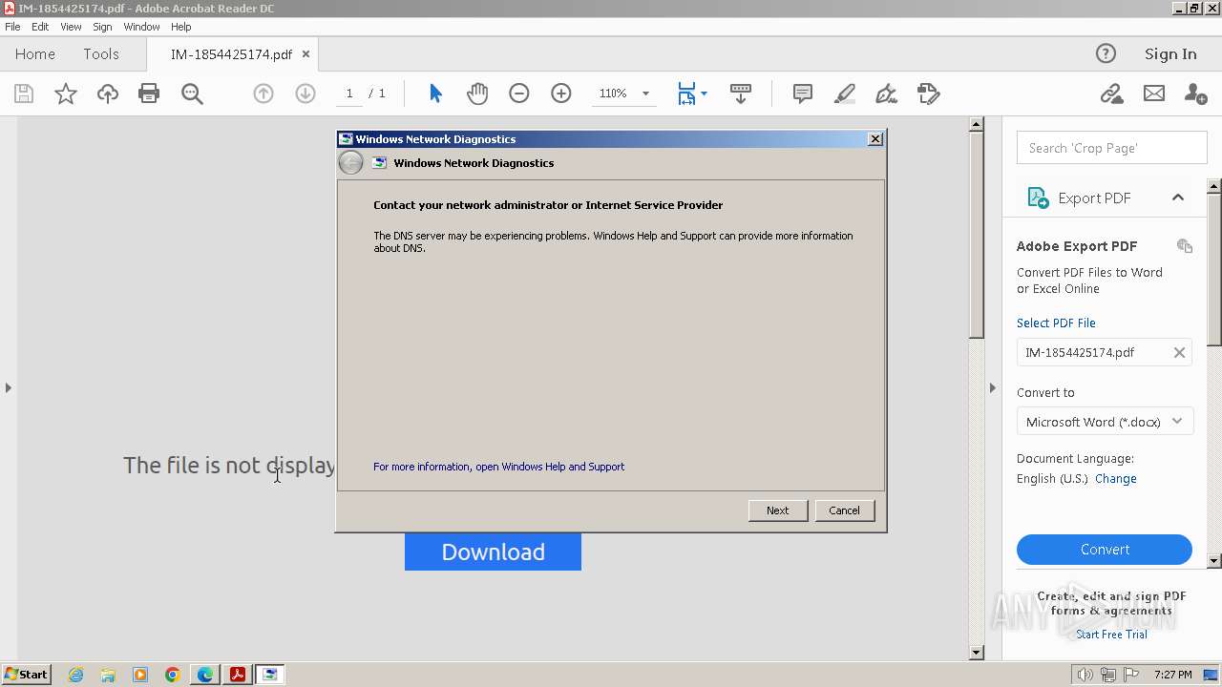1222x687 pixels.
Task: Open the Convert to Microsoft Word dropdown
Action: pyautogui.click(x=1105, y=422)
